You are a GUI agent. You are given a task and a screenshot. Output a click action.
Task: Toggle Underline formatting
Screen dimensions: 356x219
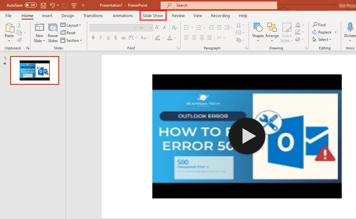[x=108, y=38]
